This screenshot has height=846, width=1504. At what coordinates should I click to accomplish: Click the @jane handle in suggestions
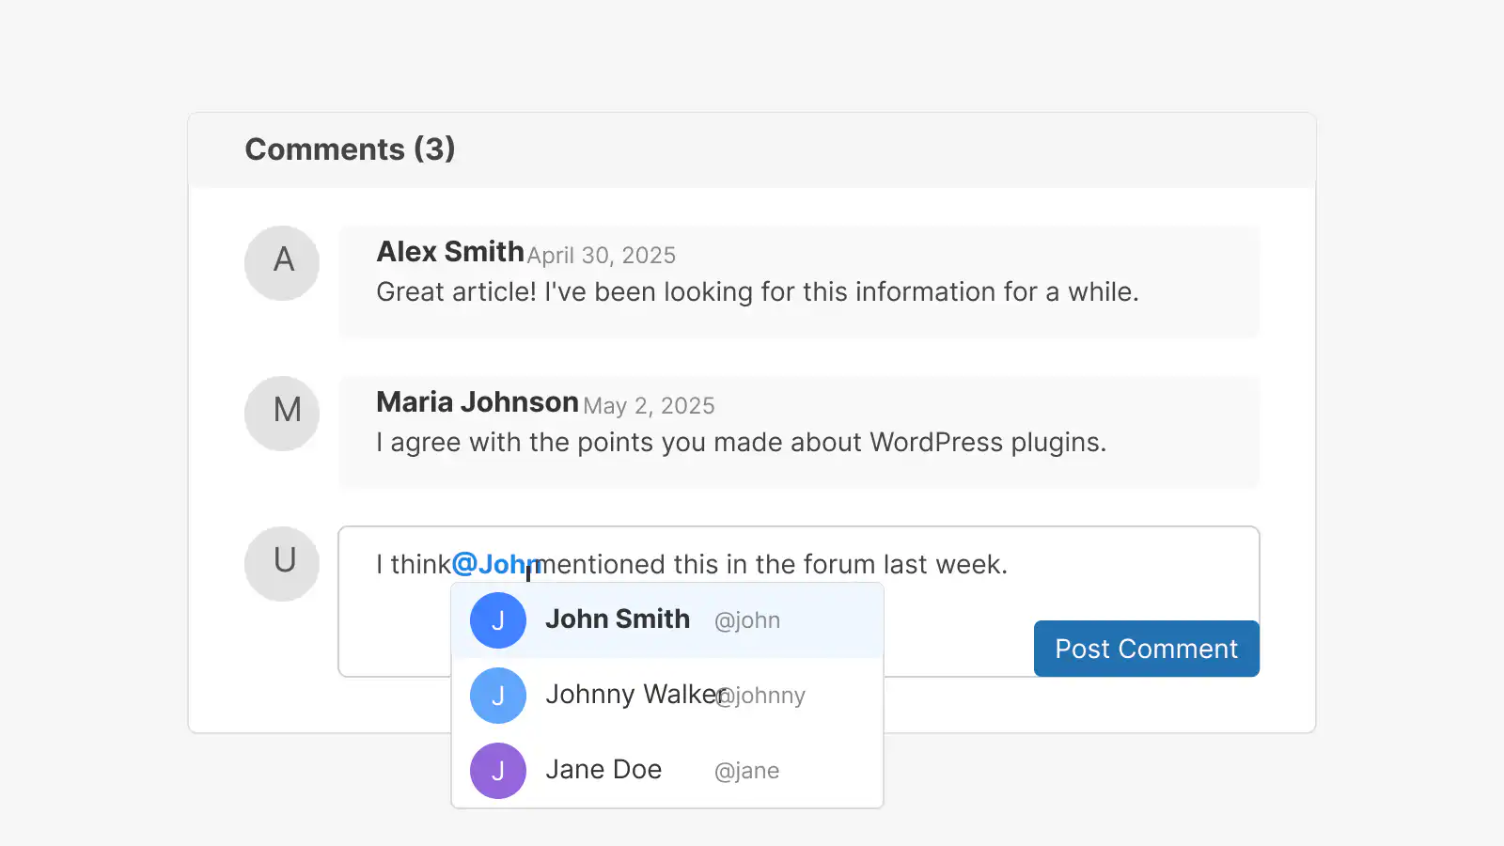point(747,771)
